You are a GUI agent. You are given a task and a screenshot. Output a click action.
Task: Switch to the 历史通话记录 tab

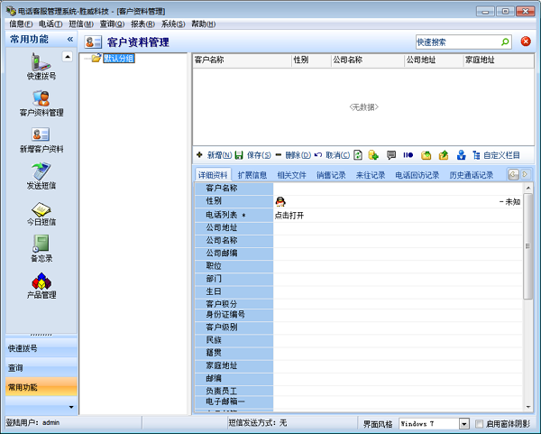click(472, 175)
